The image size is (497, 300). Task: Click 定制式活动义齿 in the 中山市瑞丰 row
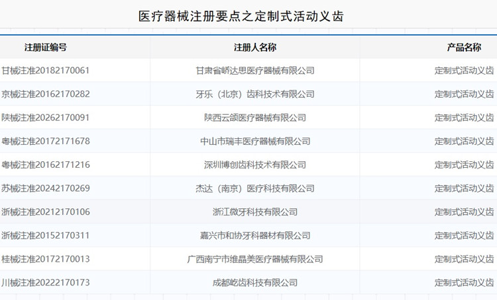tap(464, 141)
